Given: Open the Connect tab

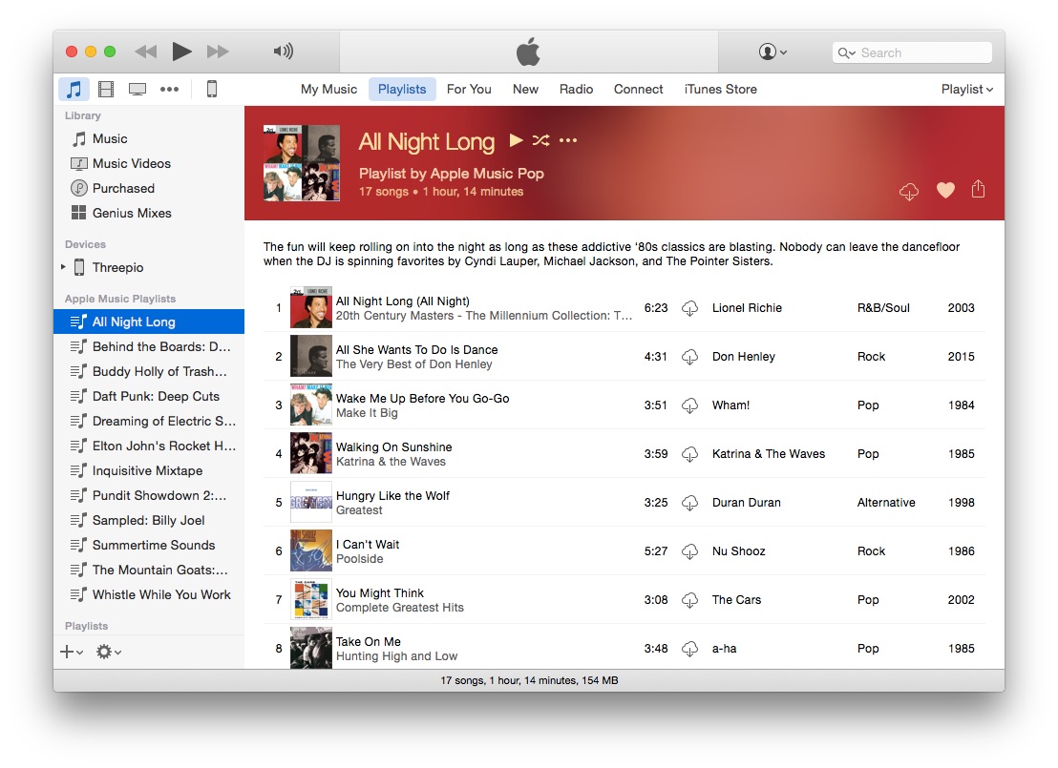Looking at the screenshot, I should tap(638, 89).
